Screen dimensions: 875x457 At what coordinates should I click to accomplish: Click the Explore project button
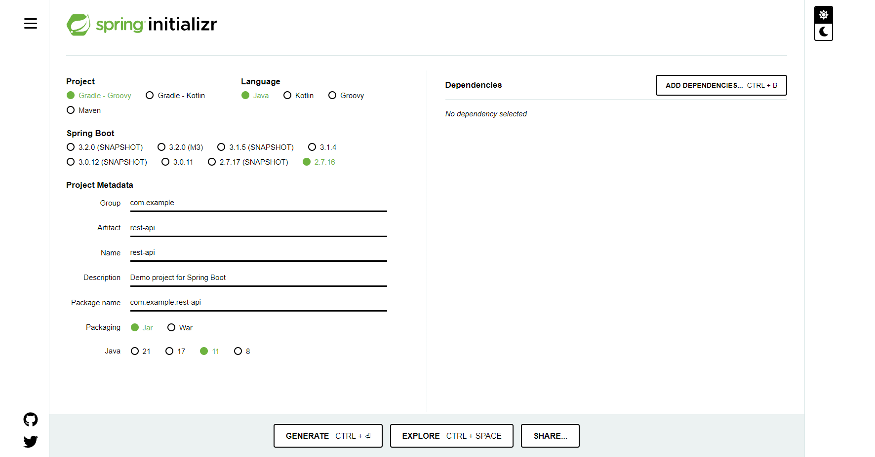coord(452,436)
